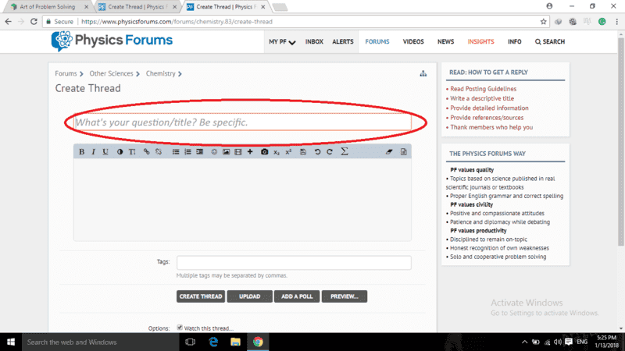The image size is (625, 351).
Task: Click the UPLOAD button
Action: [x=249, y=296]
